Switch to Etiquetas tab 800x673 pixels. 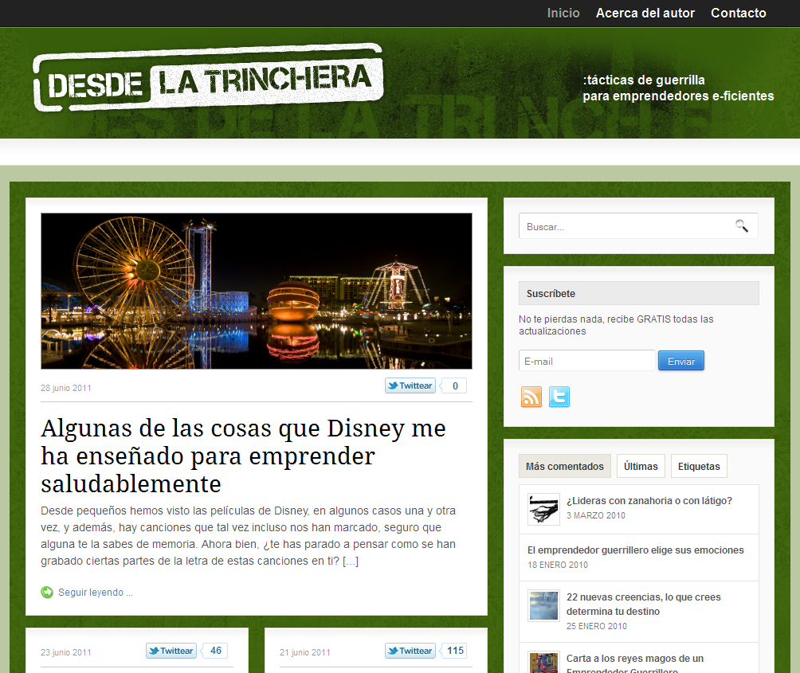[x=699, y=466]
